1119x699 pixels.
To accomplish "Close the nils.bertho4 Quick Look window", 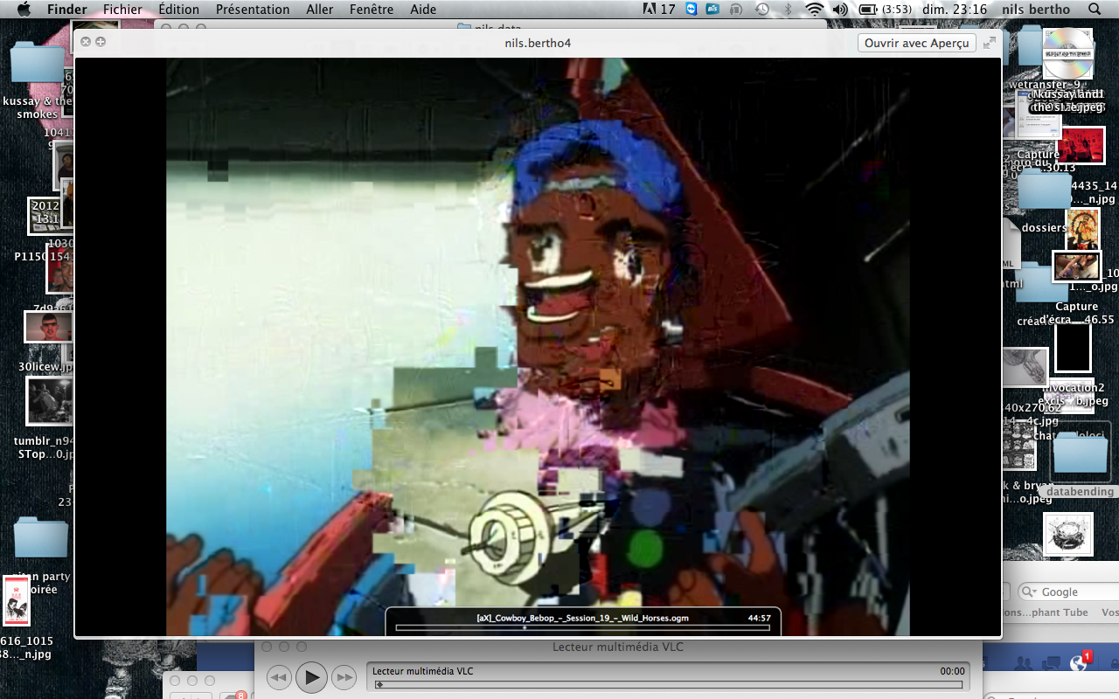I will [x=86, y=42].
